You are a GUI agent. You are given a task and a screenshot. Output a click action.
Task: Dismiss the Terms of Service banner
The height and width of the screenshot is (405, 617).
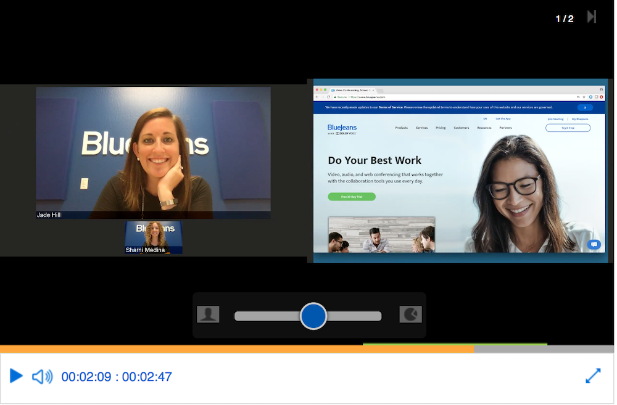tap(585, 107)
